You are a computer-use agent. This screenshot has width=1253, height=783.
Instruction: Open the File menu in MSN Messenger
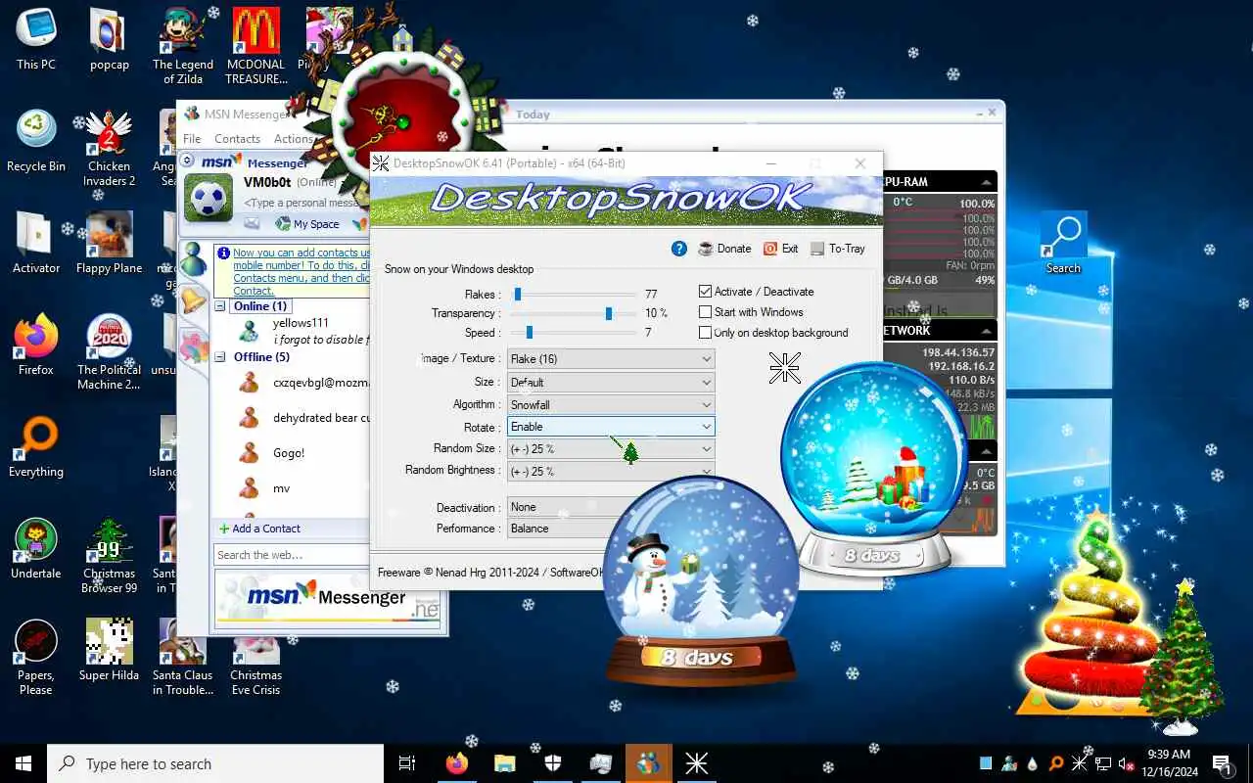click(x=192, y=139)
